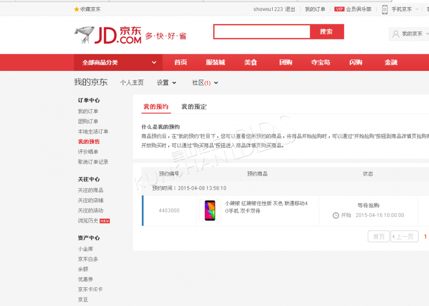Open 评价晒单 in the sidebar
Screen dimensions: 429x306
[88, 152]
